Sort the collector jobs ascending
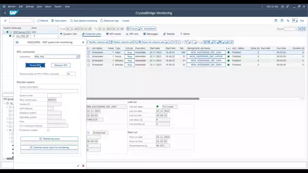Image resolution: width=308 pixels, height=173 pixels. (170, 42)
